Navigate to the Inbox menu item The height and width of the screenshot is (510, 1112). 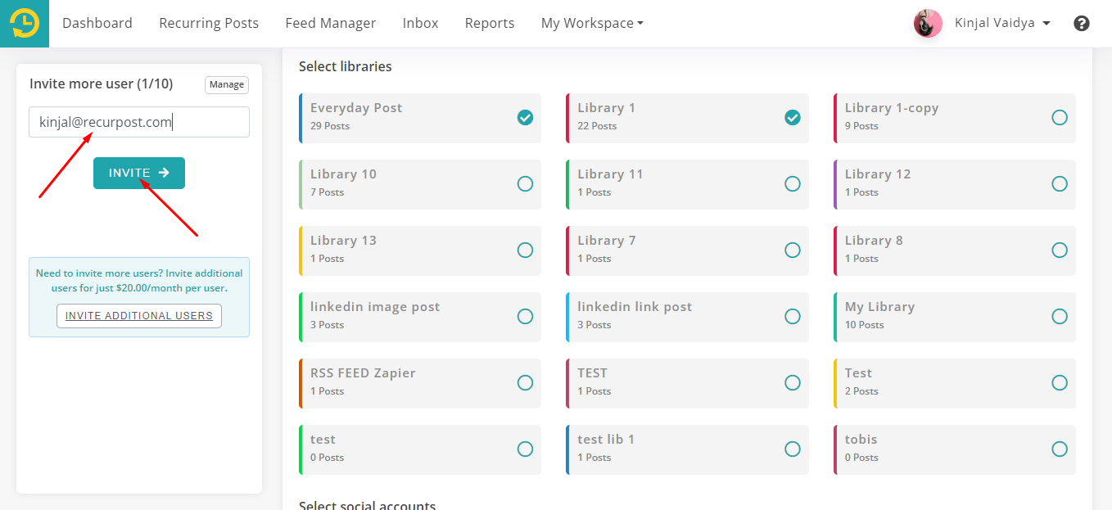tap(421, 23)
